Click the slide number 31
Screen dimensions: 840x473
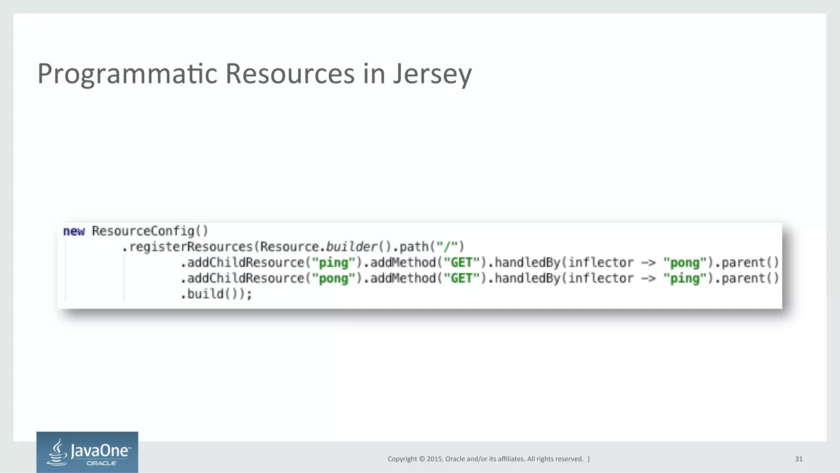click(x=799, y=459)
